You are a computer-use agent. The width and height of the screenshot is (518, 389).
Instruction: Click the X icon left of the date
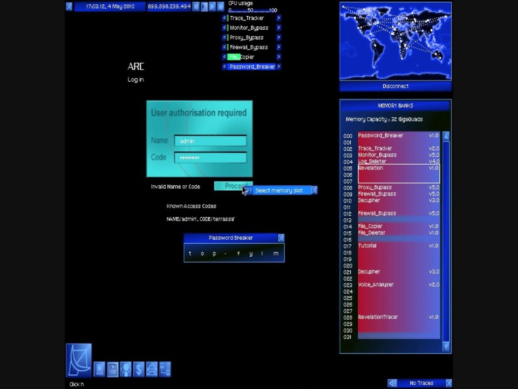coord(69,6)
